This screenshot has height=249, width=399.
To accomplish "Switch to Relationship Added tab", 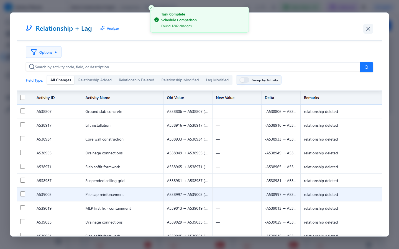I will (x=95, y=80).
